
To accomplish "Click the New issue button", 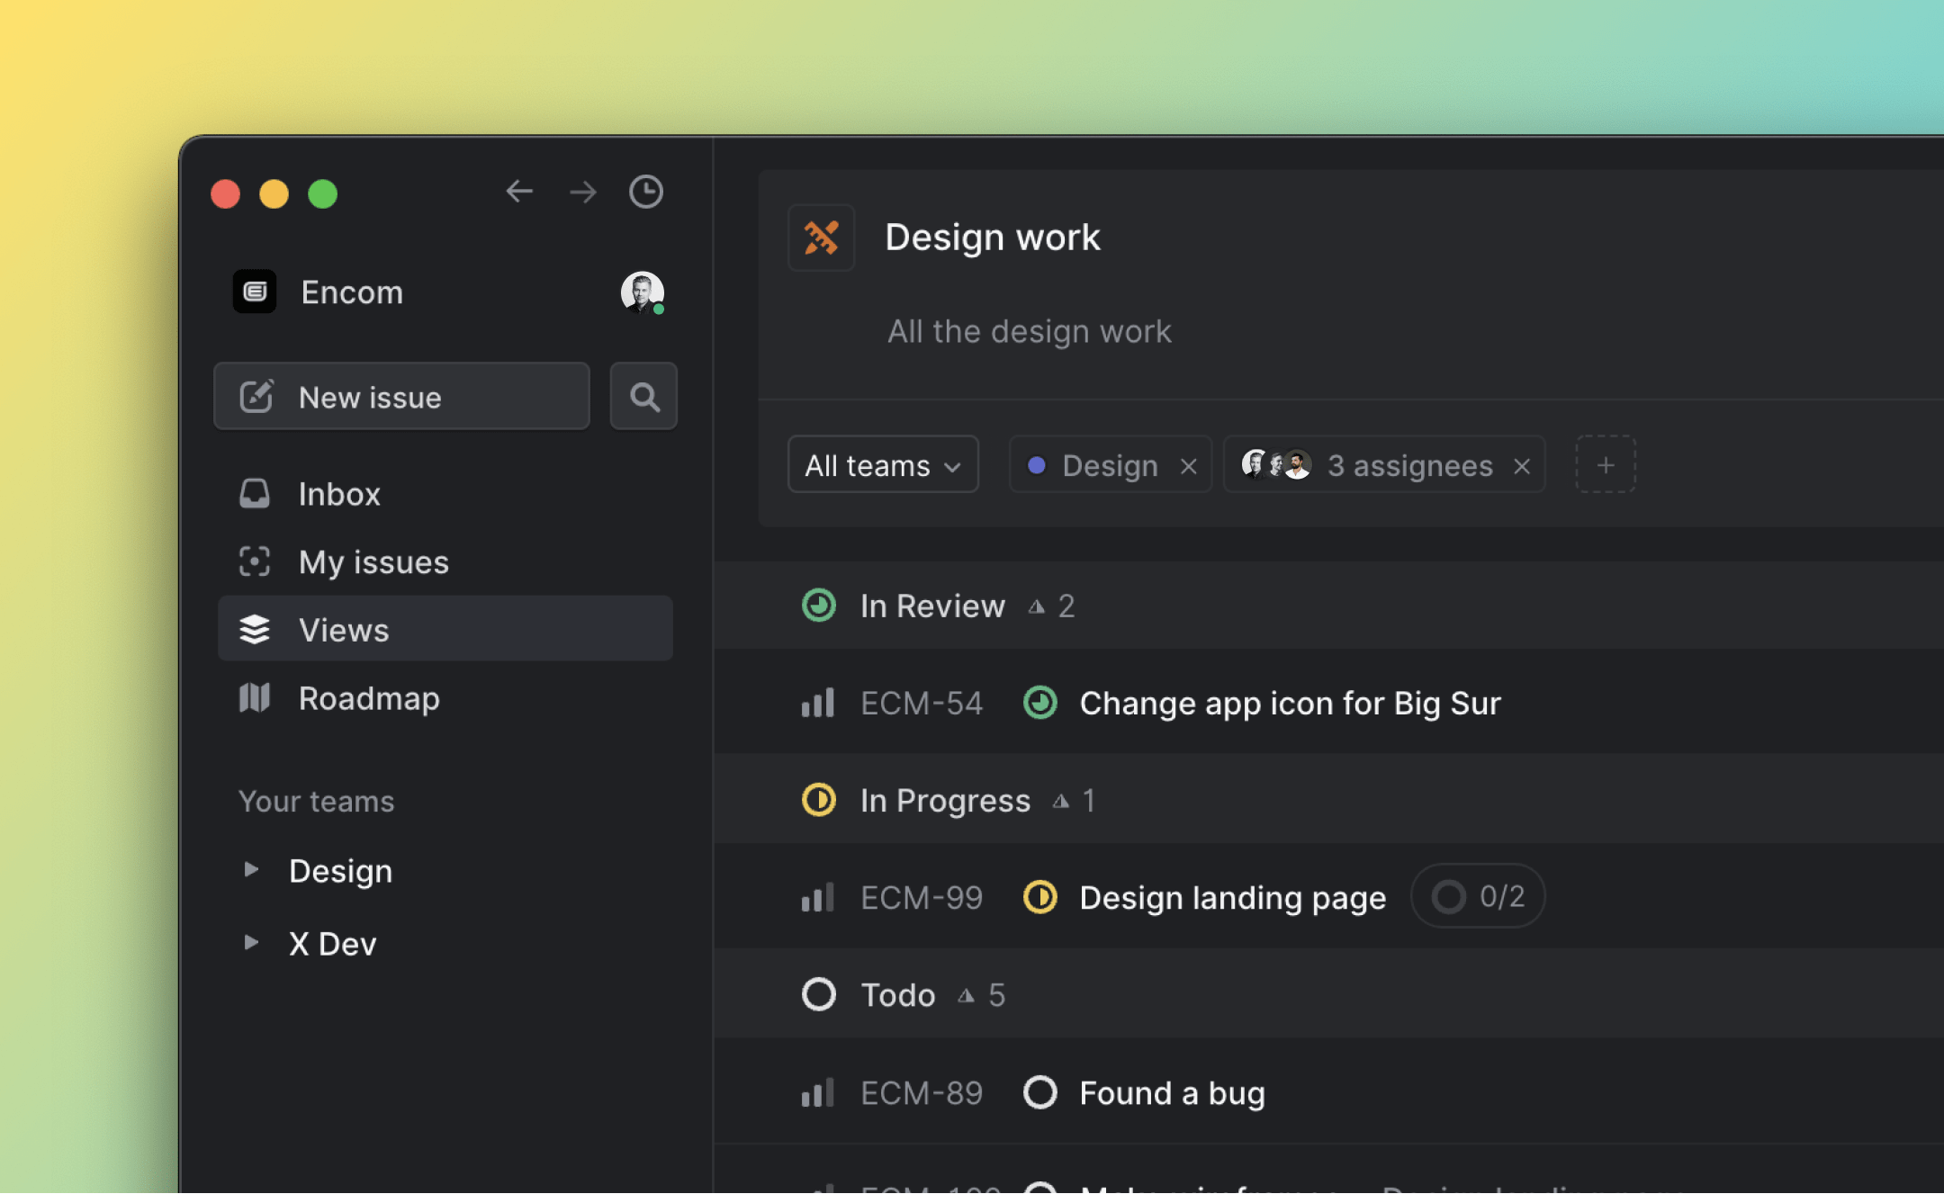I will tap(401, 397).
